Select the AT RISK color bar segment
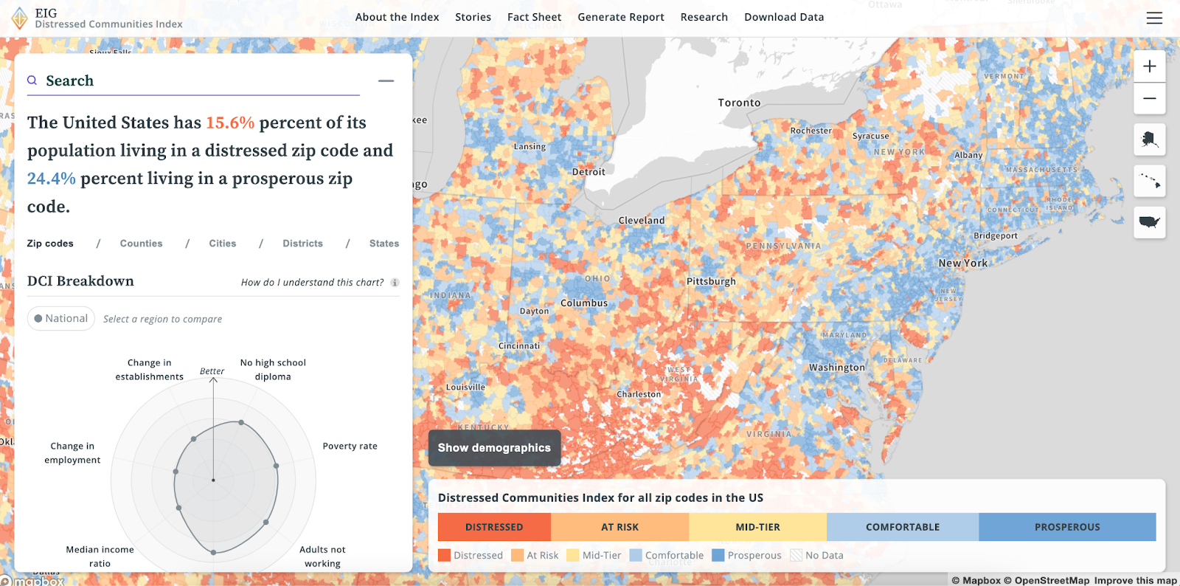 point(619,527)
